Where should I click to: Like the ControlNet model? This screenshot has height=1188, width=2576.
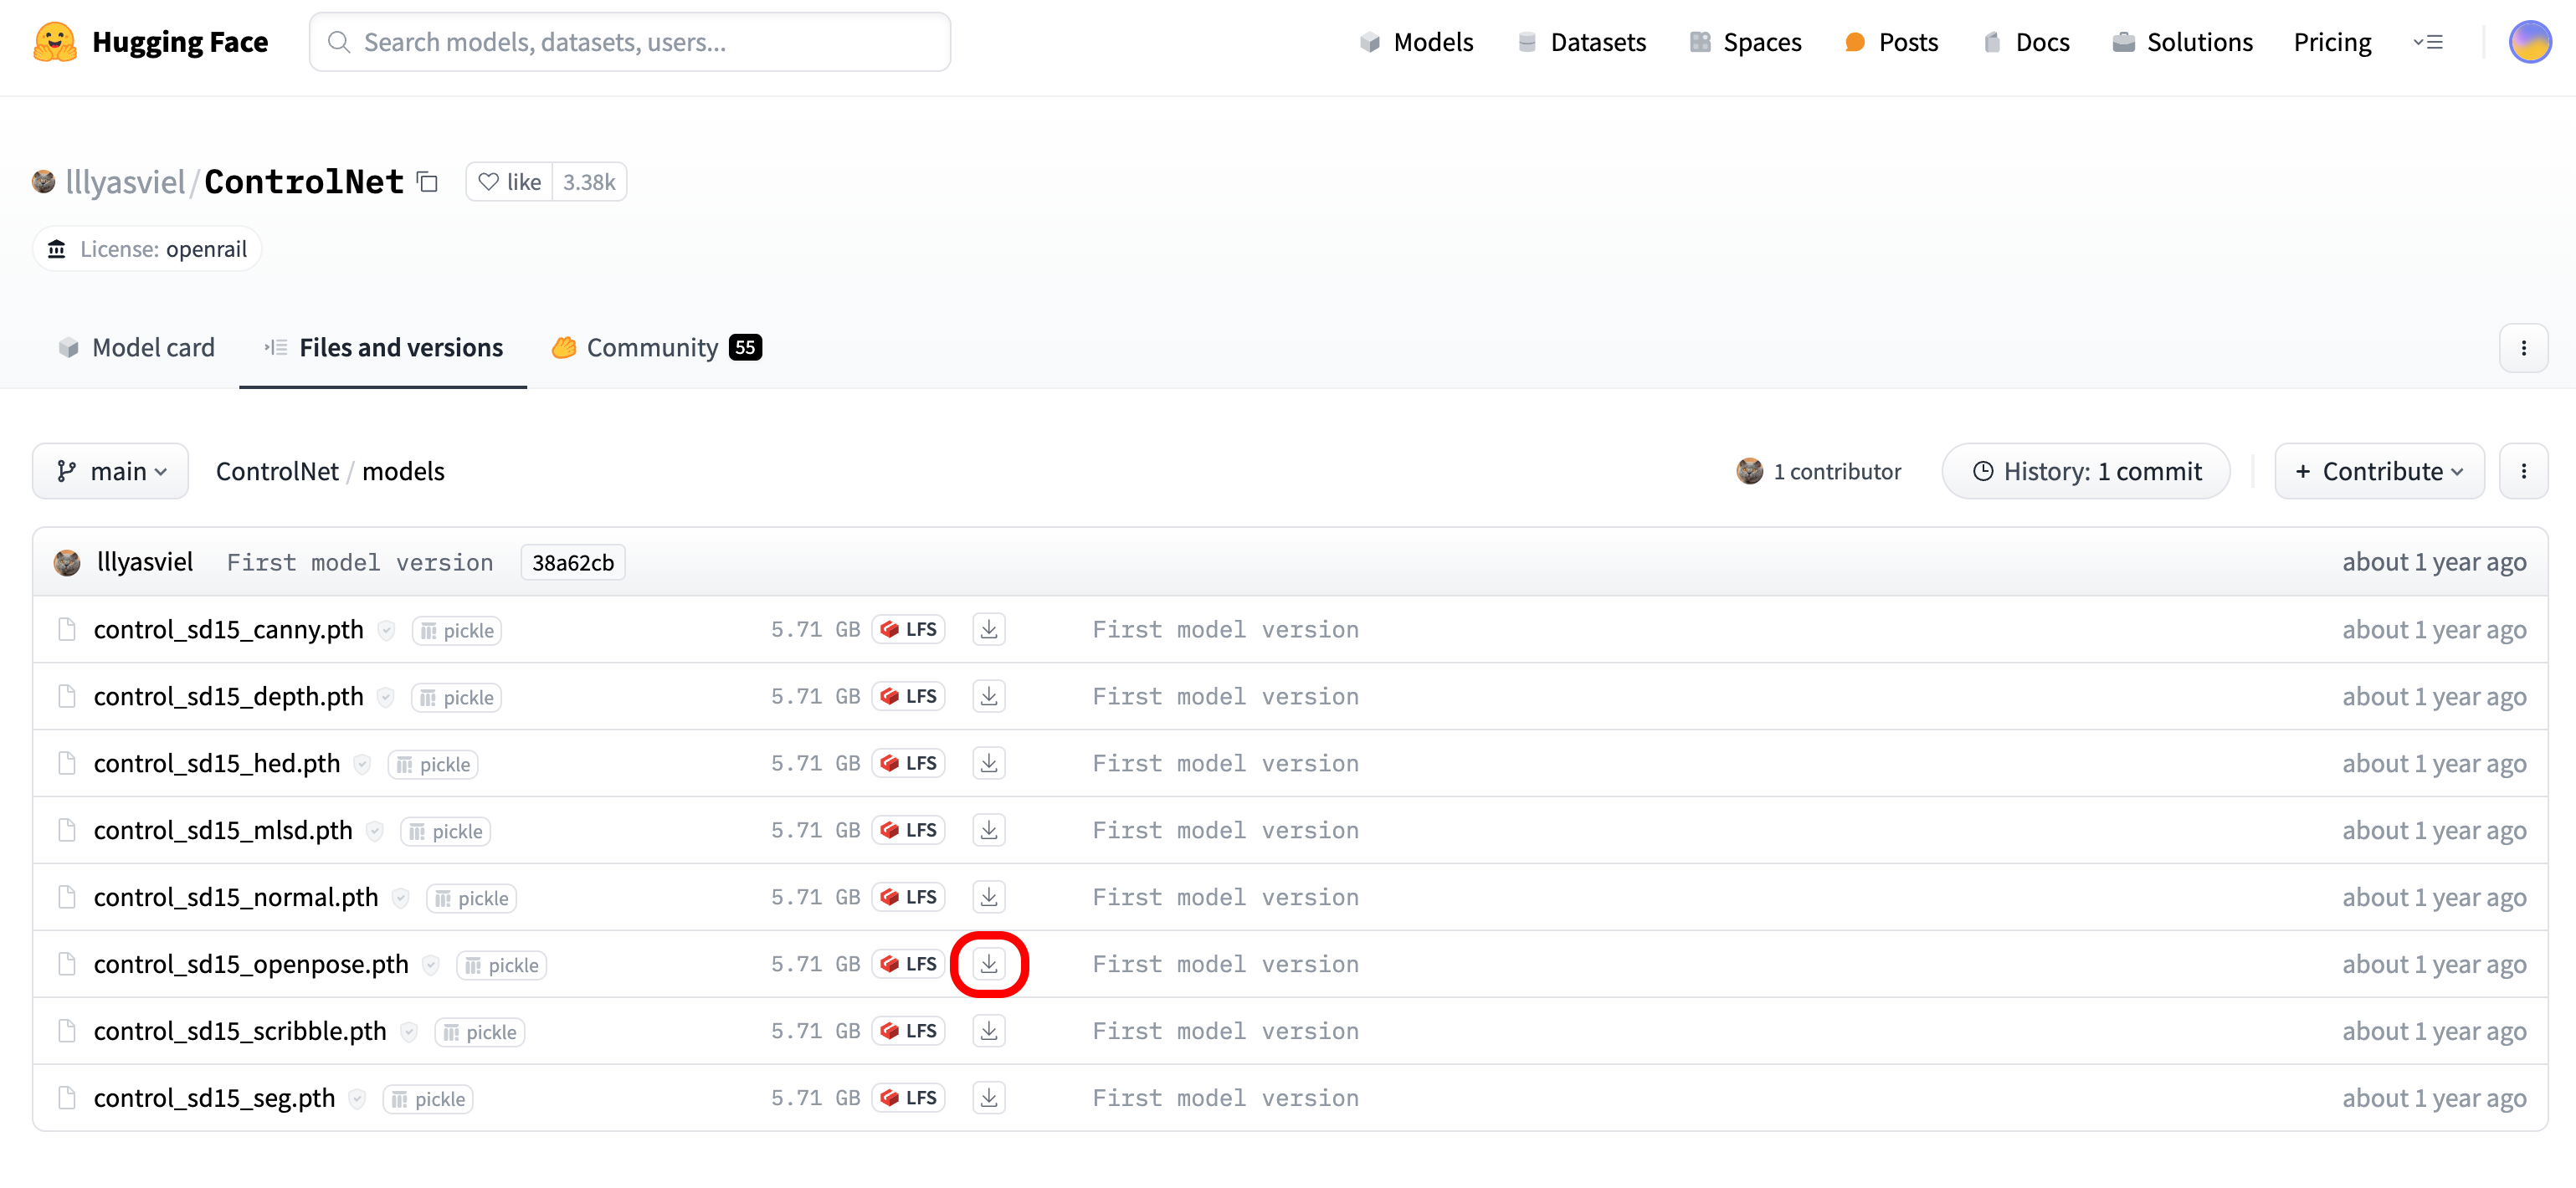(x=510, y=182)
